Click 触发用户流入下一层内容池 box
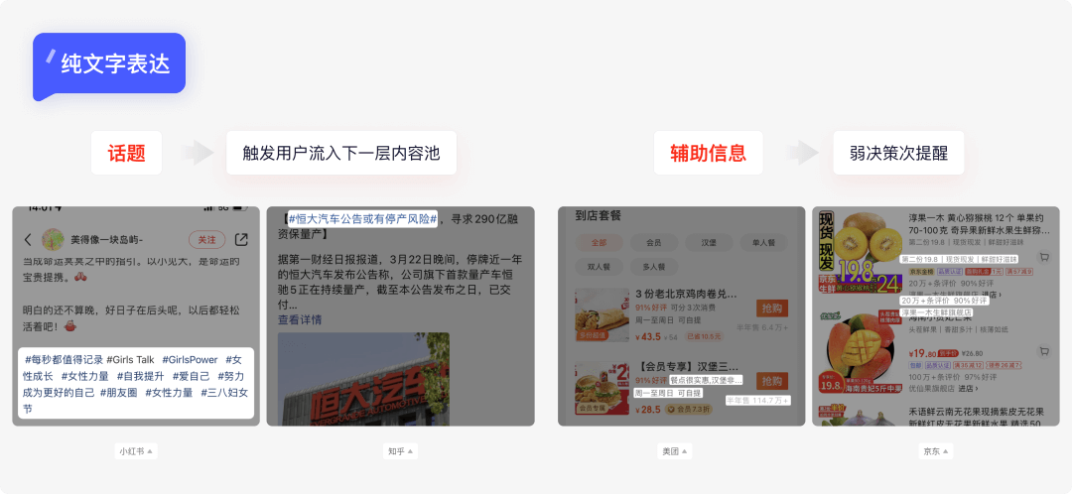This screenshot has width=1072, height=494. (x=341, y=153)
